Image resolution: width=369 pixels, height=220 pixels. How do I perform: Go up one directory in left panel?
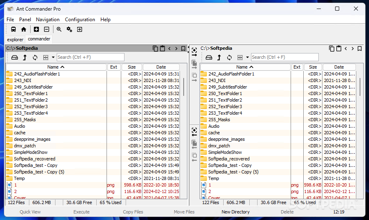tap(25, 58)
